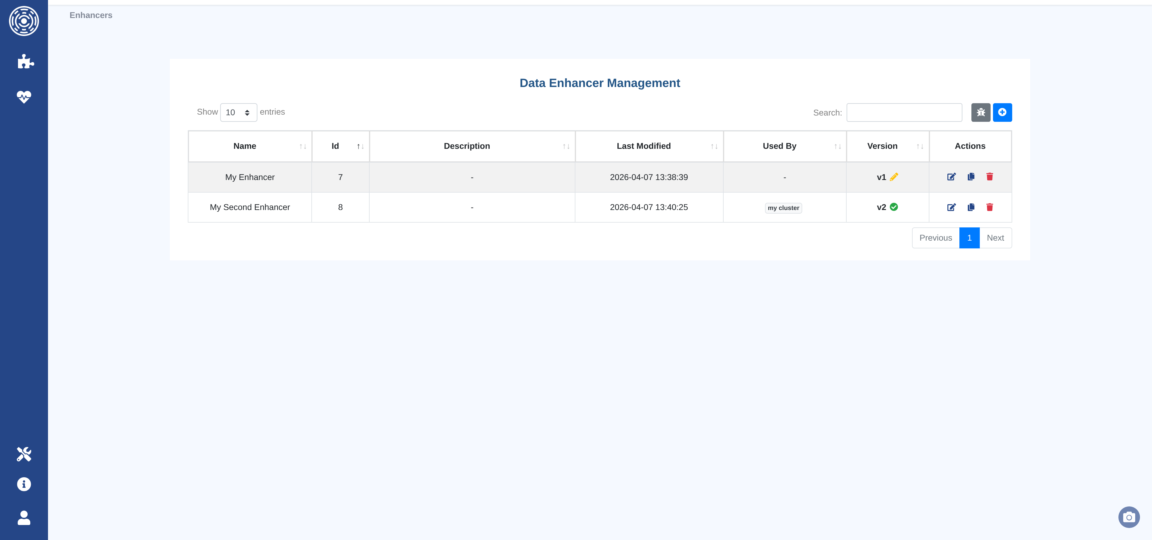Click the Next pagination button
This screenshot has width=1152, height=540.
click(x=995, y=238)
